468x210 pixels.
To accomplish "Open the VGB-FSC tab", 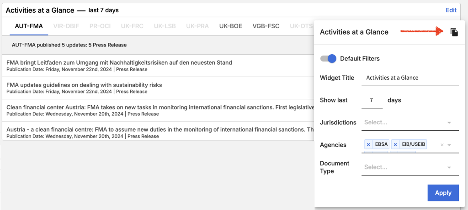I will click(266, 26).
